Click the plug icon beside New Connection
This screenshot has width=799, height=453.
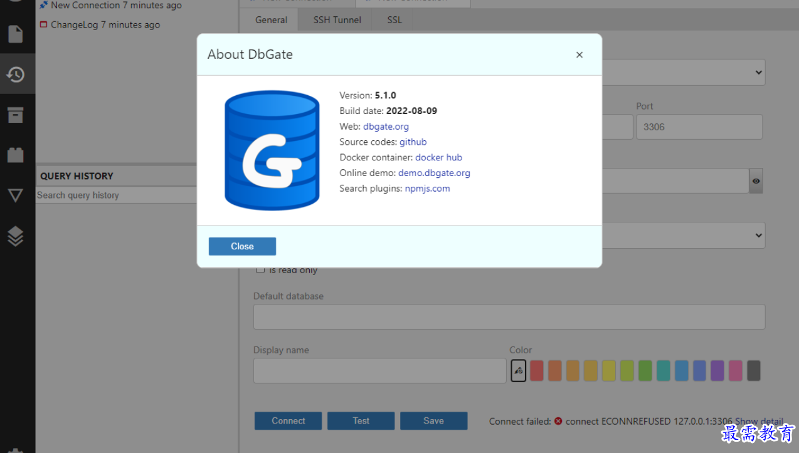[x=43, y=5]
